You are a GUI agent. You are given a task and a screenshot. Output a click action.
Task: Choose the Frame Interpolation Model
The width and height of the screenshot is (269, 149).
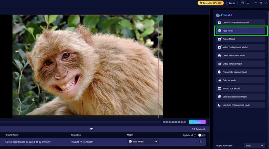click(x=240, y=72)
